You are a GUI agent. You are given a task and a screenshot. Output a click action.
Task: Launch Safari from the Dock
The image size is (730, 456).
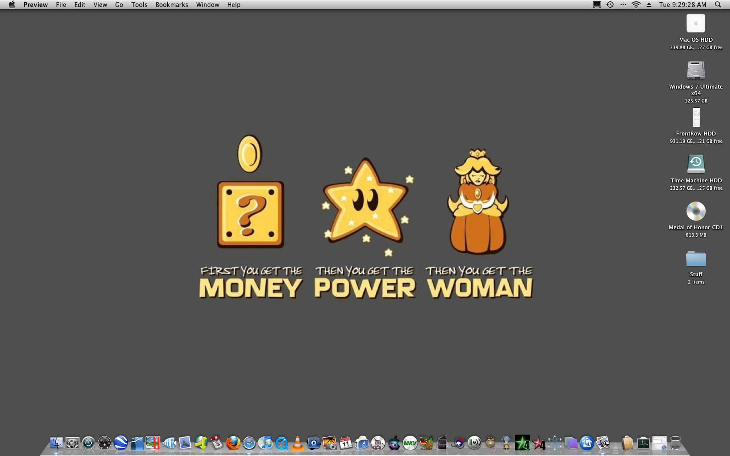tap(249, 443)
